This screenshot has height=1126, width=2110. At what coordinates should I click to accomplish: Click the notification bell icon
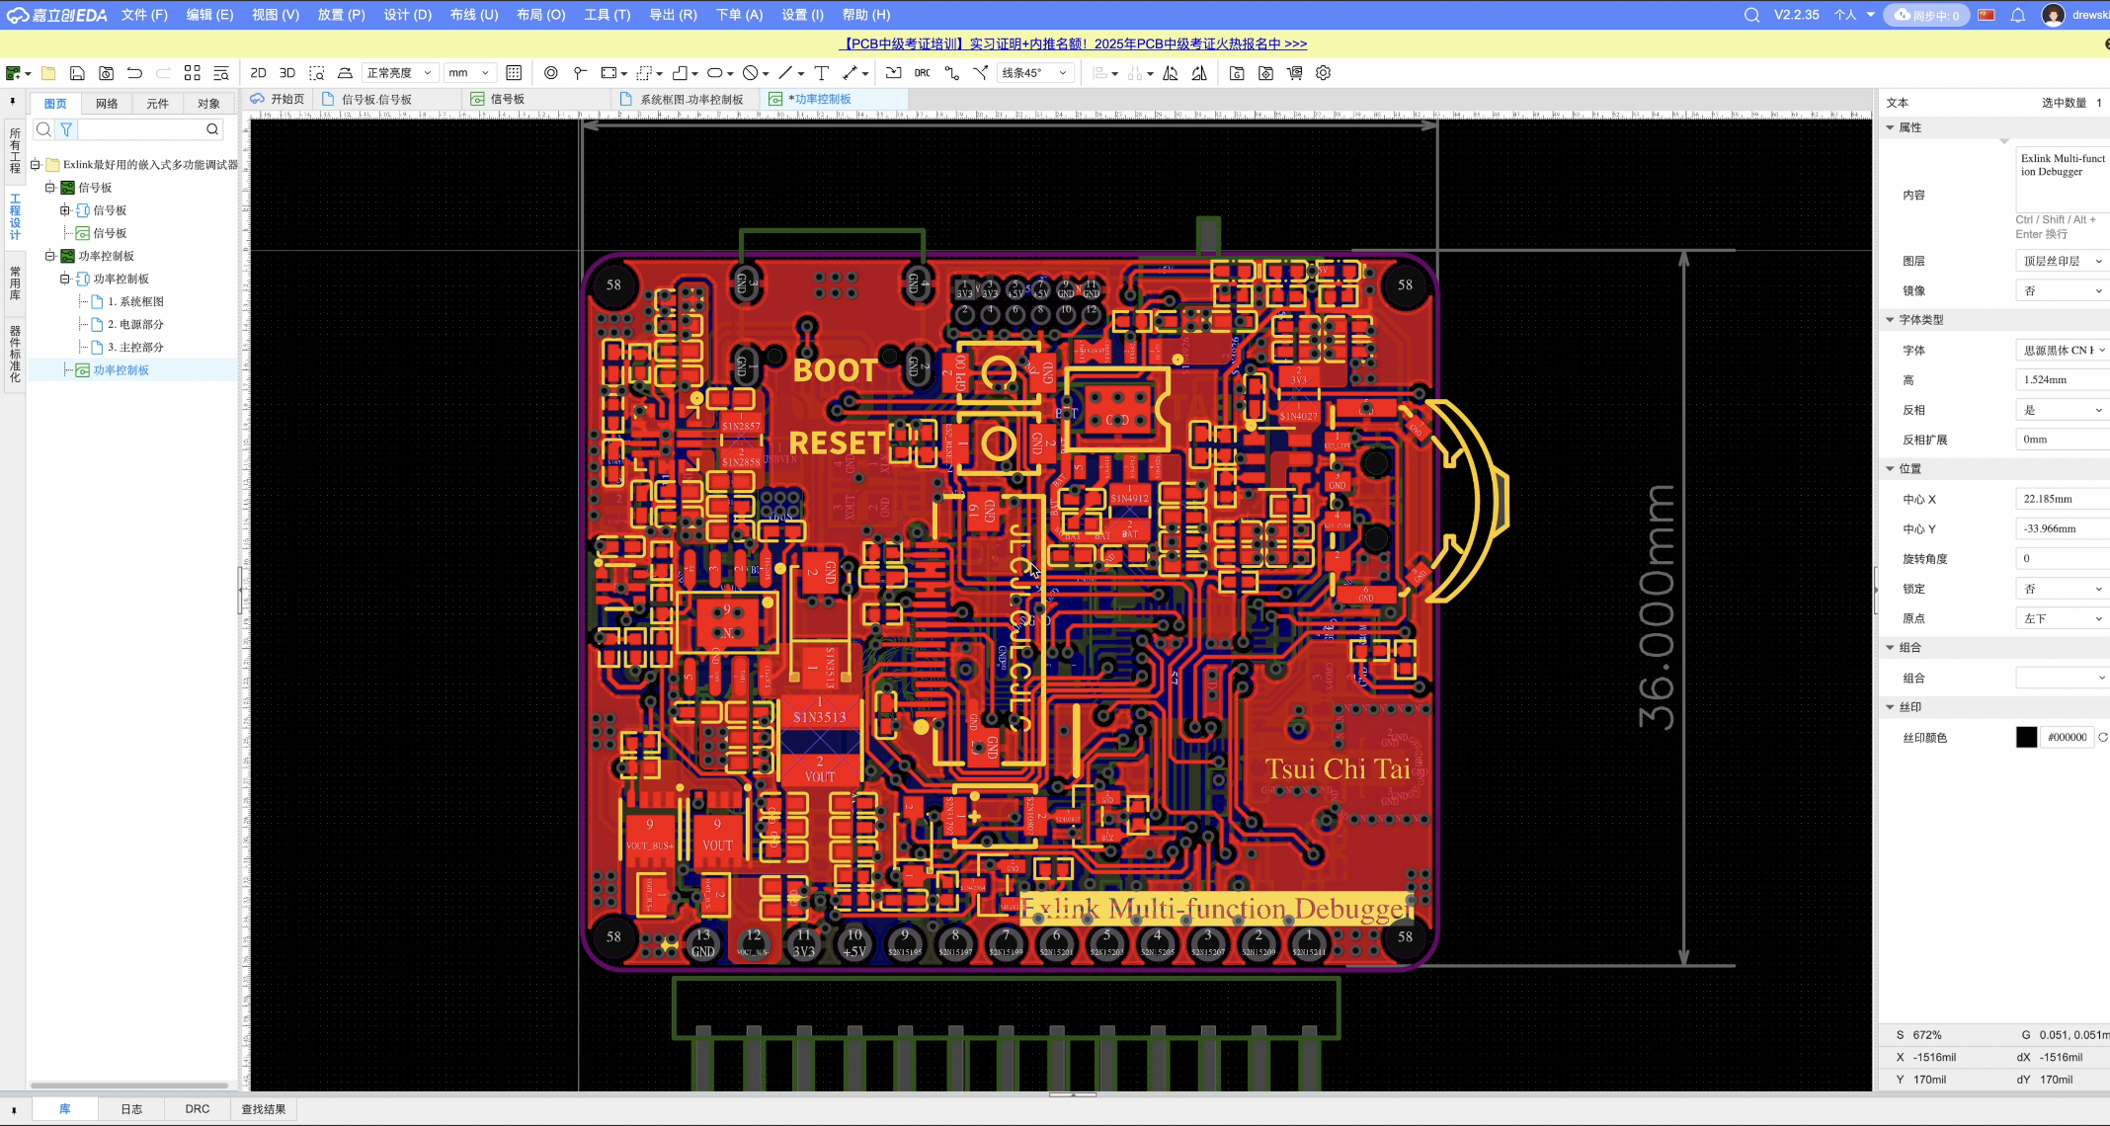click(x=2018, y=15)
